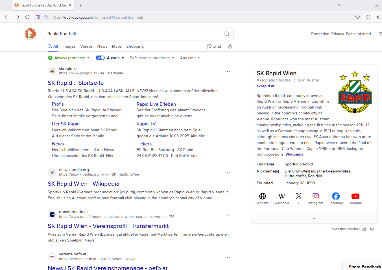Switch to the News tab
Screen dimensions: 382x270
102,46
